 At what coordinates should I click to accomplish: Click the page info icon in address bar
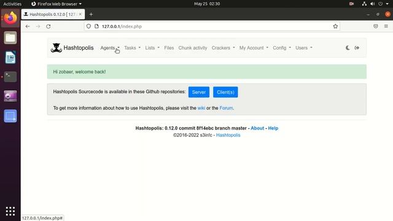point(96,26)
